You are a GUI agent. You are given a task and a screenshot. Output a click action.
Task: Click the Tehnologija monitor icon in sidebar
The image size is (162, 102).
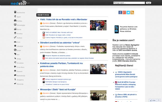[x=15, y=25]
